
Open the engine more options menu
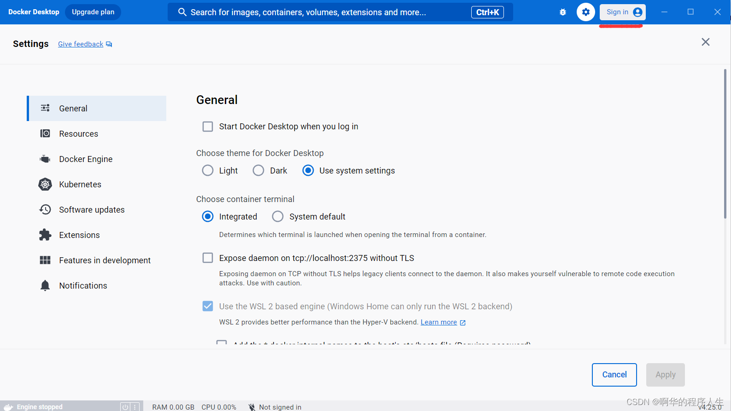[x=135, y=407]
